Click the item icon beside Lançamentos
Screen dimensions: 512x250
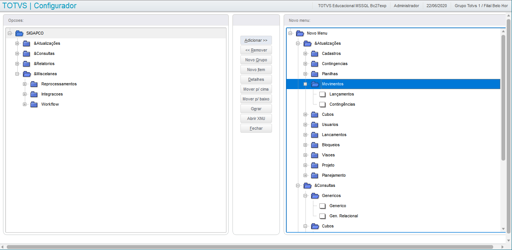(x=322, y=94)
